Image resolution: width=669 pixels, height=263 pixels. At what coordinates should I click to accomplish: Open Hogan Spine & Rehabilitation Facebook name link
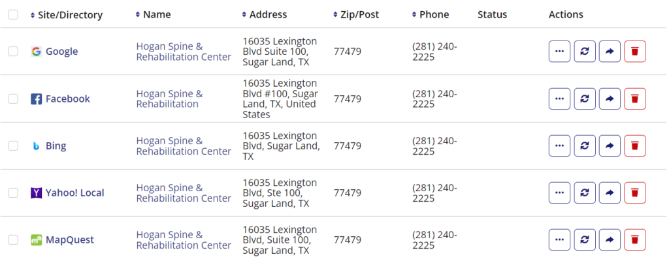pos(169,99)
